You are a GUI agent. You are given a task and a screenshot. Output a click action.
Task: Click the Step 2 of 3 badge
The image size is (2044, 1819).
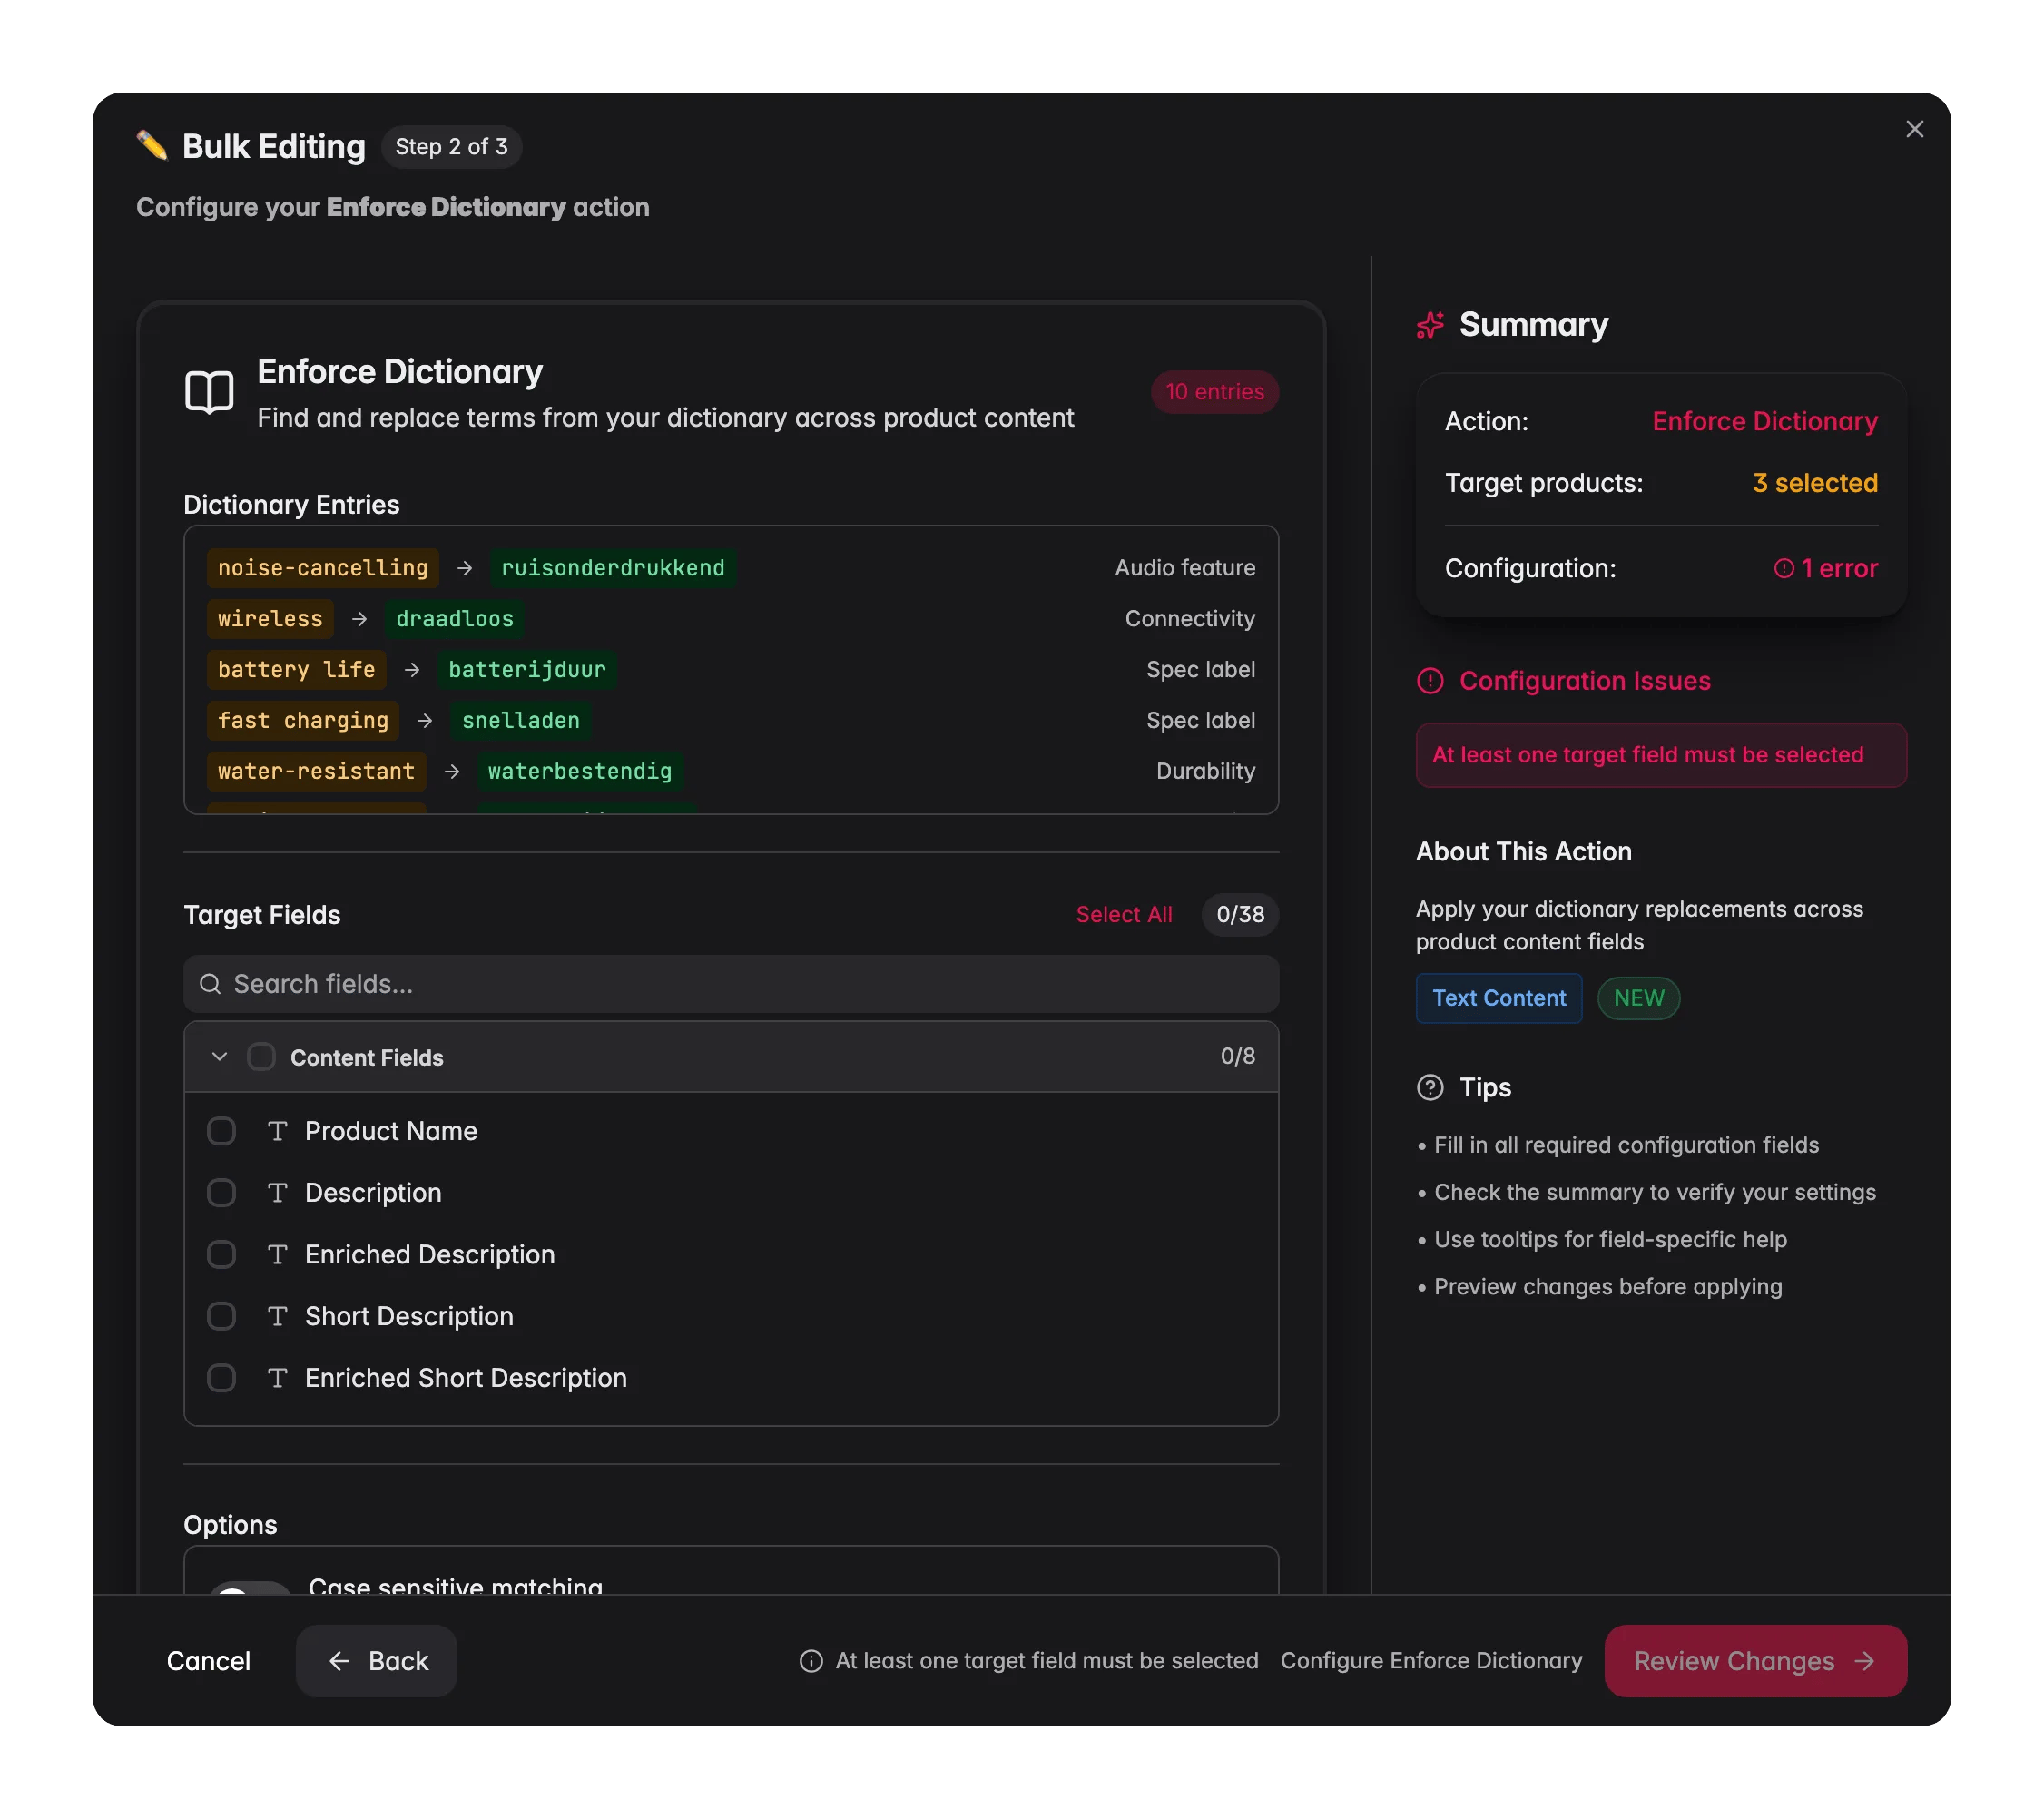click(x=451, y=147)
